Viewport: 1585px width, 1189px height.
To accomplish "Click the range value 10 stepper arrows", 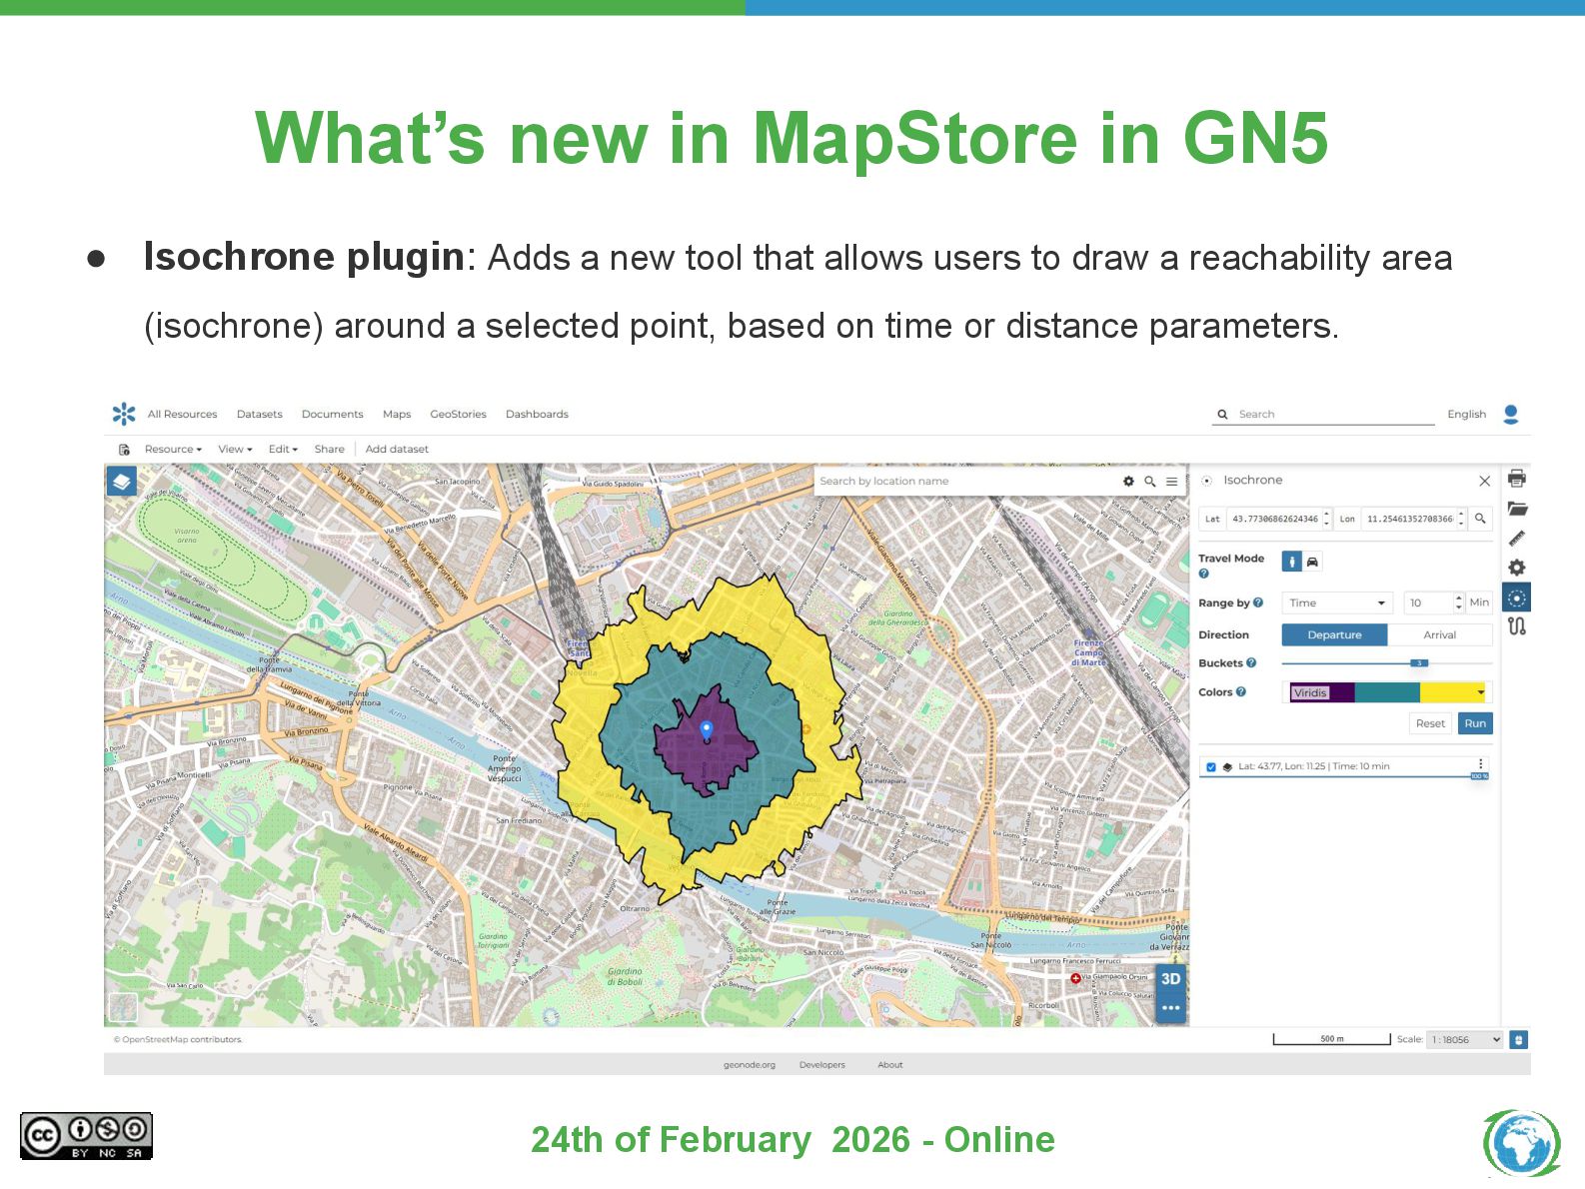I will [x=1459, y=603].
